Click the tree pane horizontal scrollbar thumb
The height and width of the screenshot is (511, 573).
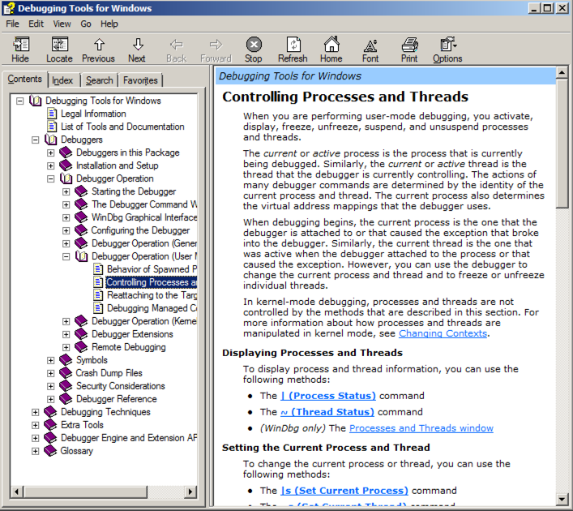coord(85,492)
